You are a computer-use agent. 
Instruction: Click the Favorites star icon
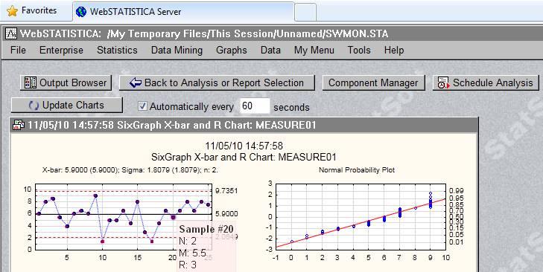click(x=12, y=11)
